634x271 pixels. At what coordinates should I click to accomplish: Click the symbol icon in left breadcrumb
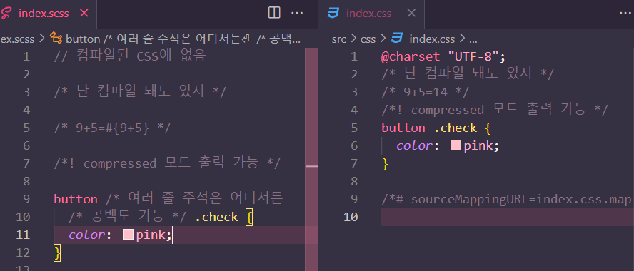(x=56, y=39)
